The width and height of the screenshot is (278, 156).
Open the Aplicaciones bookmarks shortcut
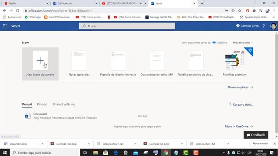pos(12,17)
